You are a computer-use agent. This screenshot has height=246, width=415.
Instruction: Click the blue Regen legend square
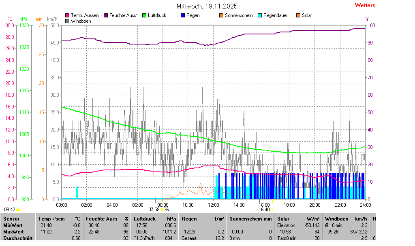(183, 15)
